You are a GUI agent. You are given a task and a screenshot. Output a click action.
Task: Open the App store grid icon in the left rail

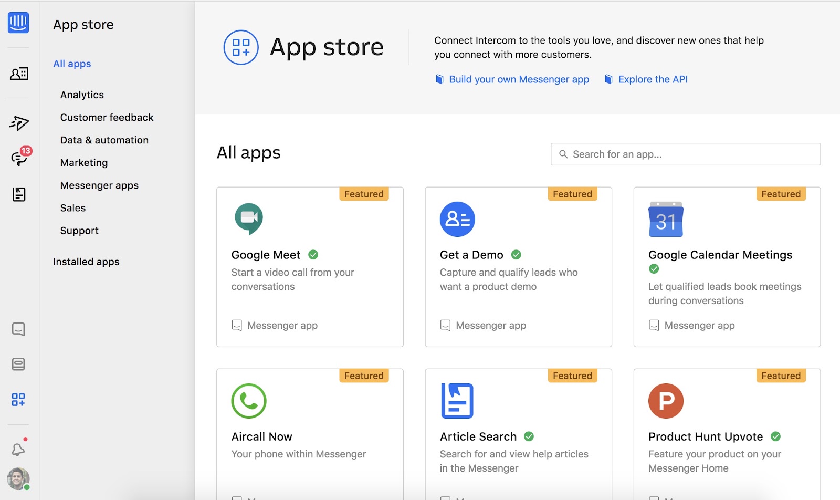coord(18,400)
